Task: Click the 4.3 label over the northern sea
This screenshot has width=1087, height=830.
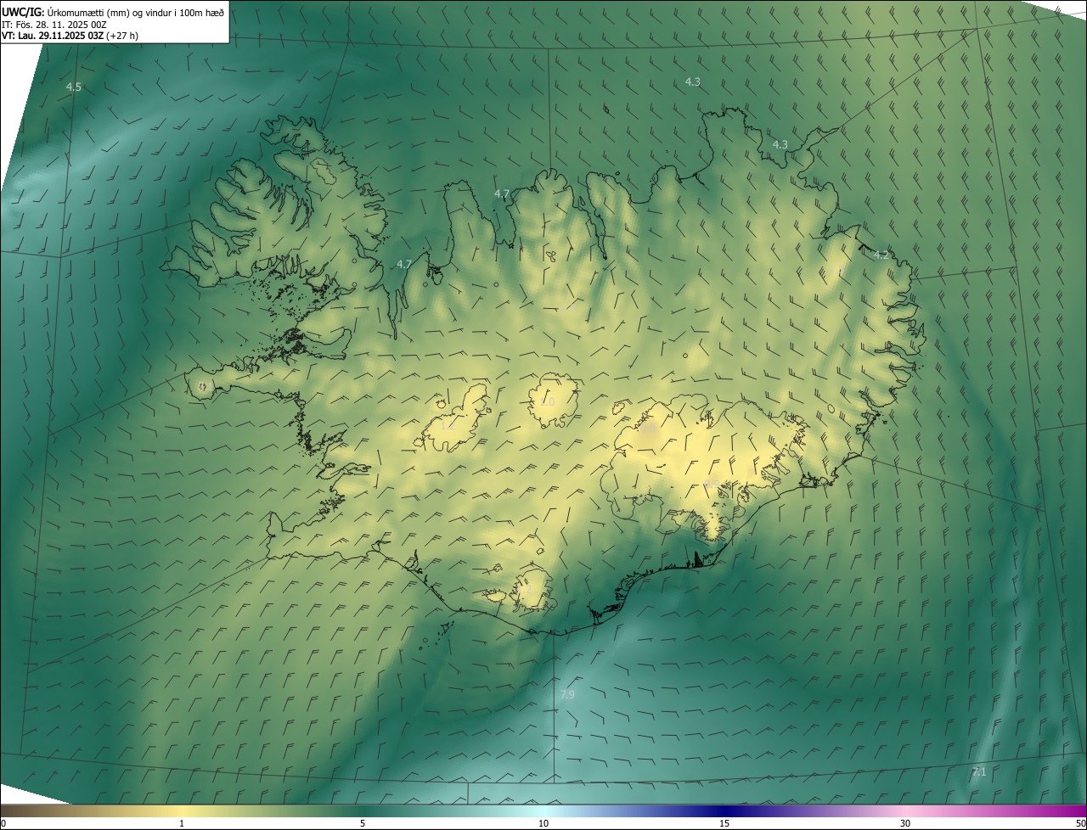Action: [x=693, y=81]
